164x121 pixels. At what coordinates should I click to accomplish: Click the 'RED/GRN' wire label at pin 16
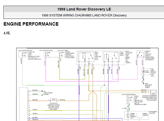click(x=35, y=119)
